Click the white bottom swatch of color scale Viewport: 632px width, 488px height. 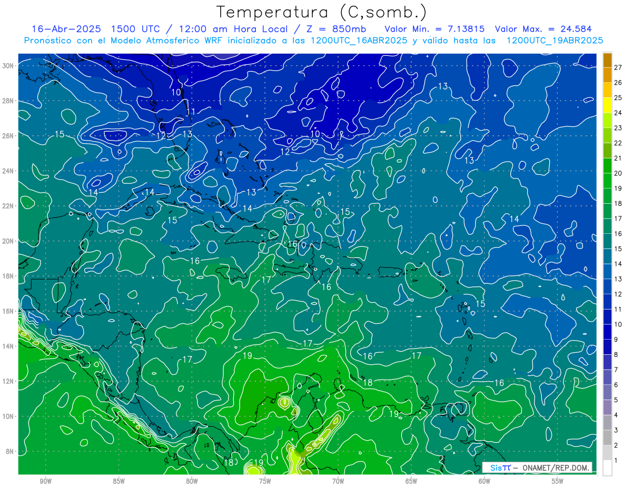(x=607, y=468)
